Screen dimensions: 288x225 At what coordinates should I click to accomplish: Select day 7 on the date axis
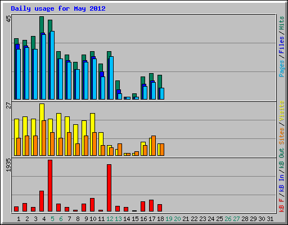click(x=69, y=219)
